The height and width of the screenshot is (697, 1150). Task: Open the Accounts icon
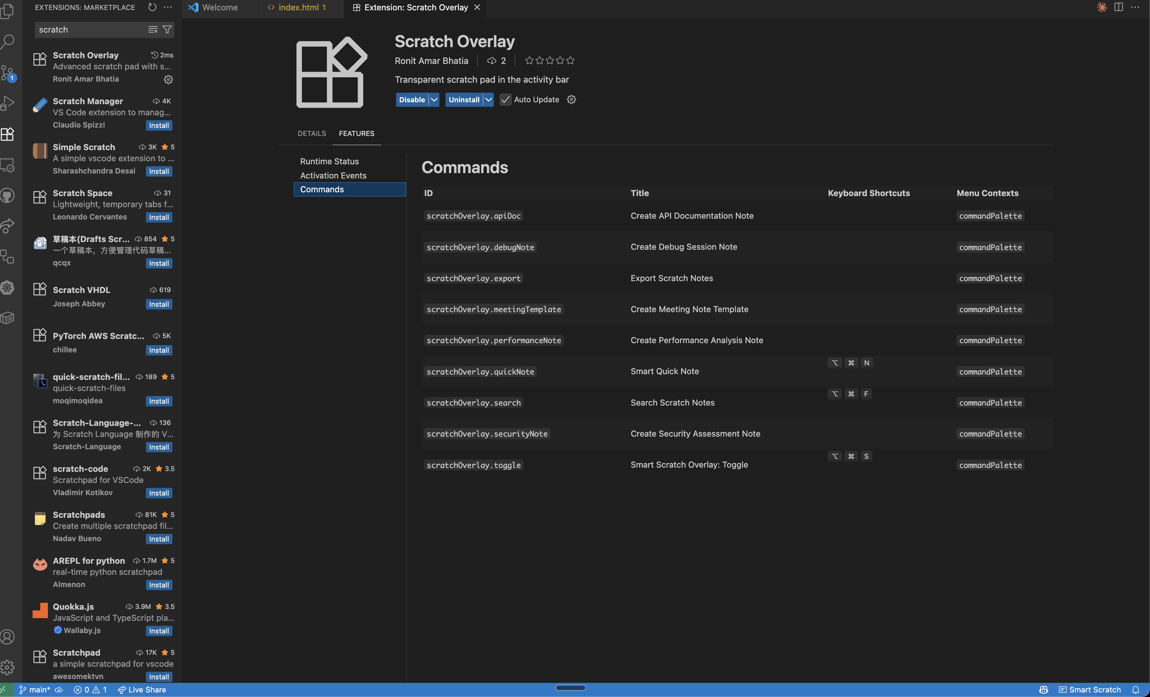(x=7, y=637)
